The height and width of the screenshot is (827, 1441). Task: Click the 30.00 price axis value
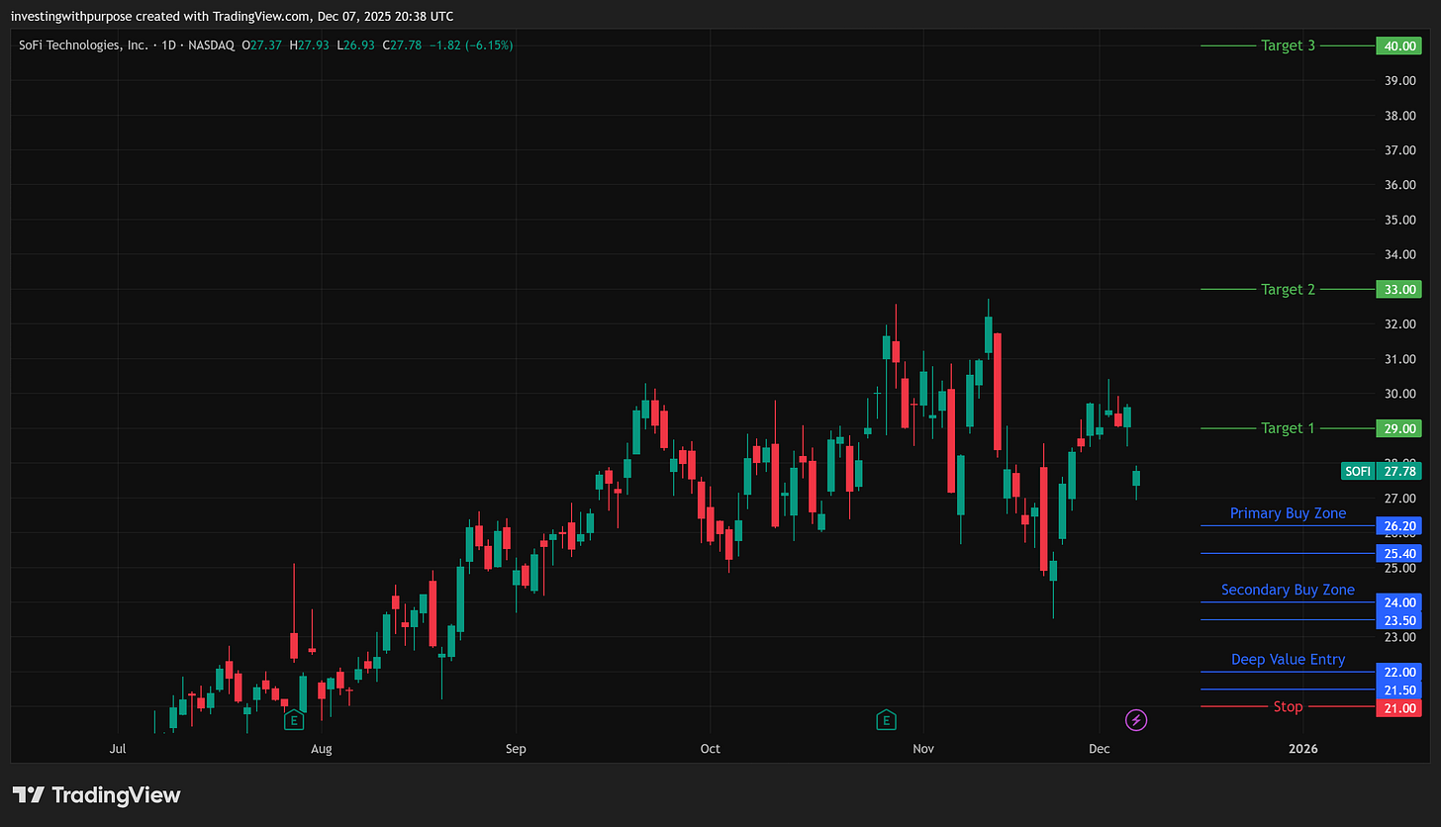[x=1398, y=394]
